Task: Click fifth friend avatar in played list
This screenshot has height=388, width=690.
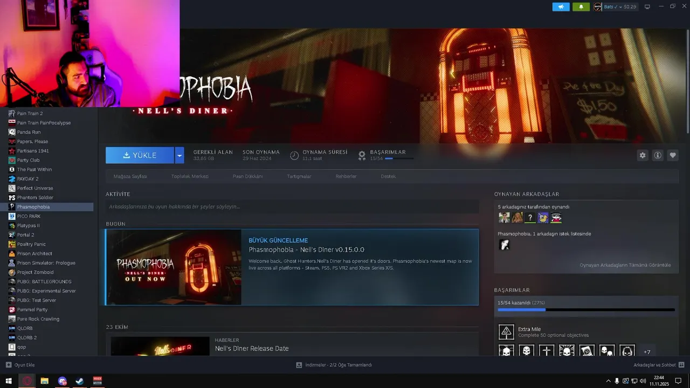Action: [x=556, y=218]
